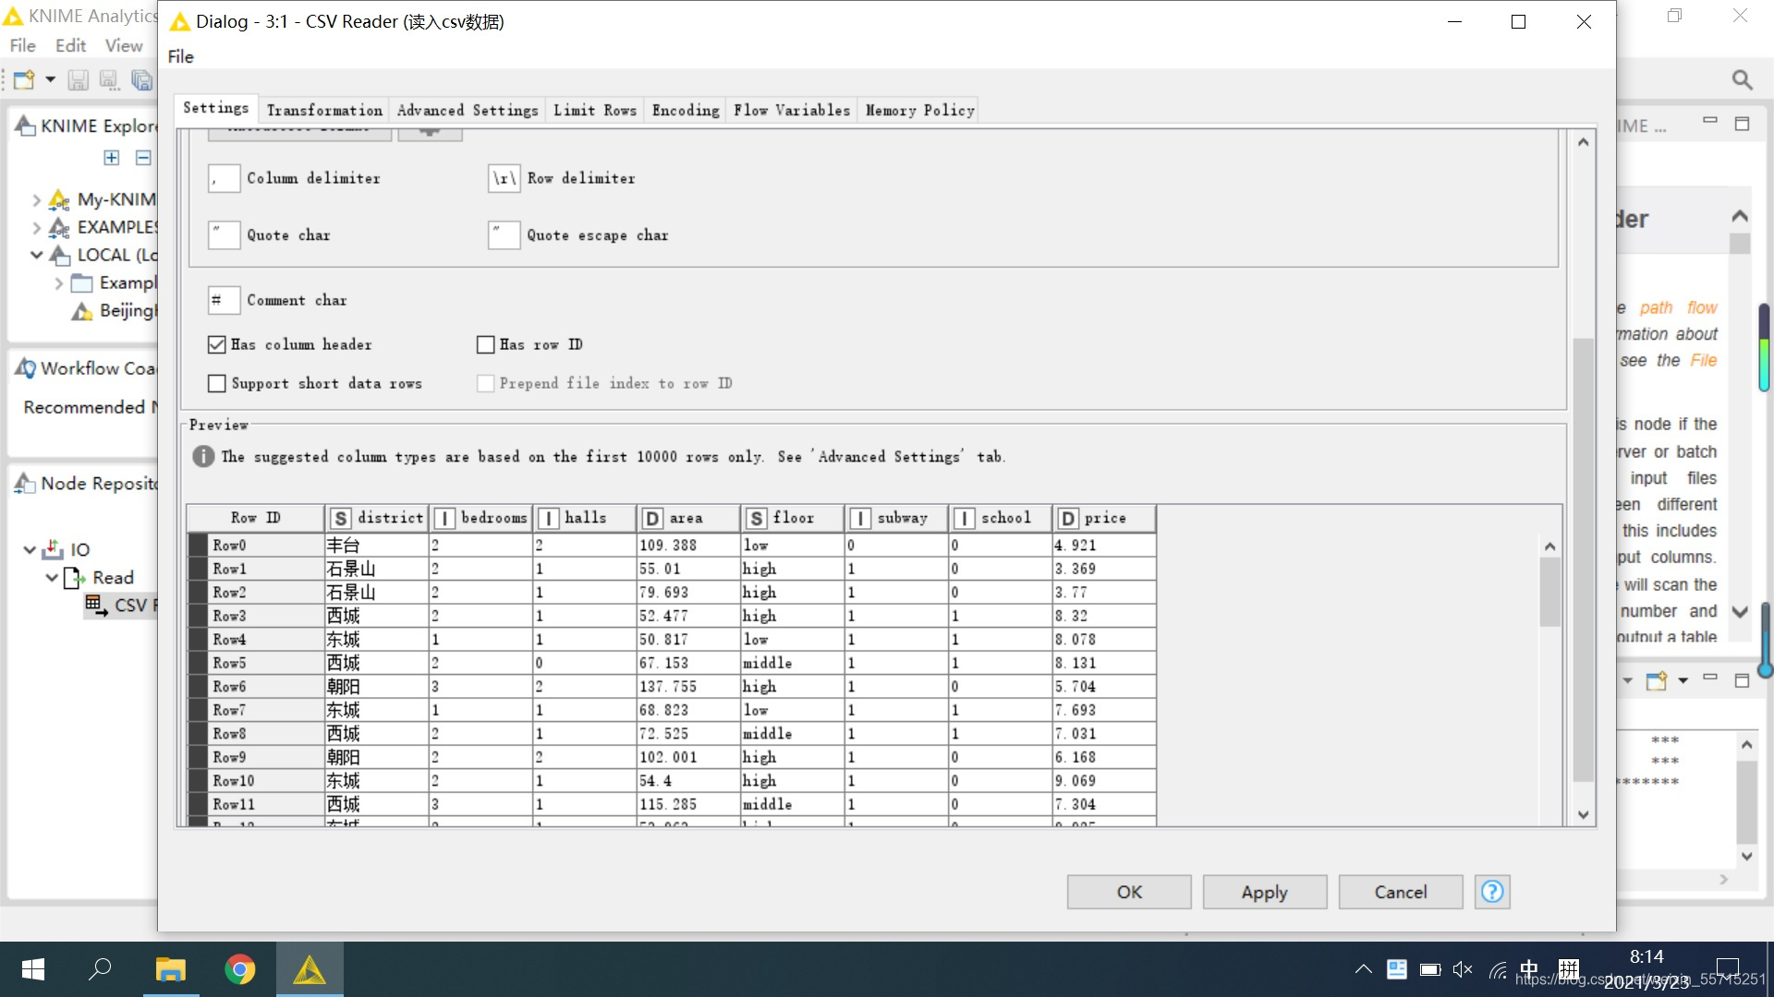Screen dimensions: 1774x997
Task: Click the OK button to confirm
Action: point(1129,891)
